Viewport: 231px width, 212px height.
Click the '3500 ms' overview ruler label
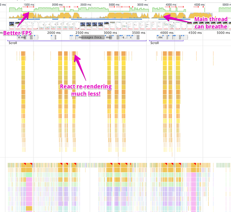click(x=142, y=5)
